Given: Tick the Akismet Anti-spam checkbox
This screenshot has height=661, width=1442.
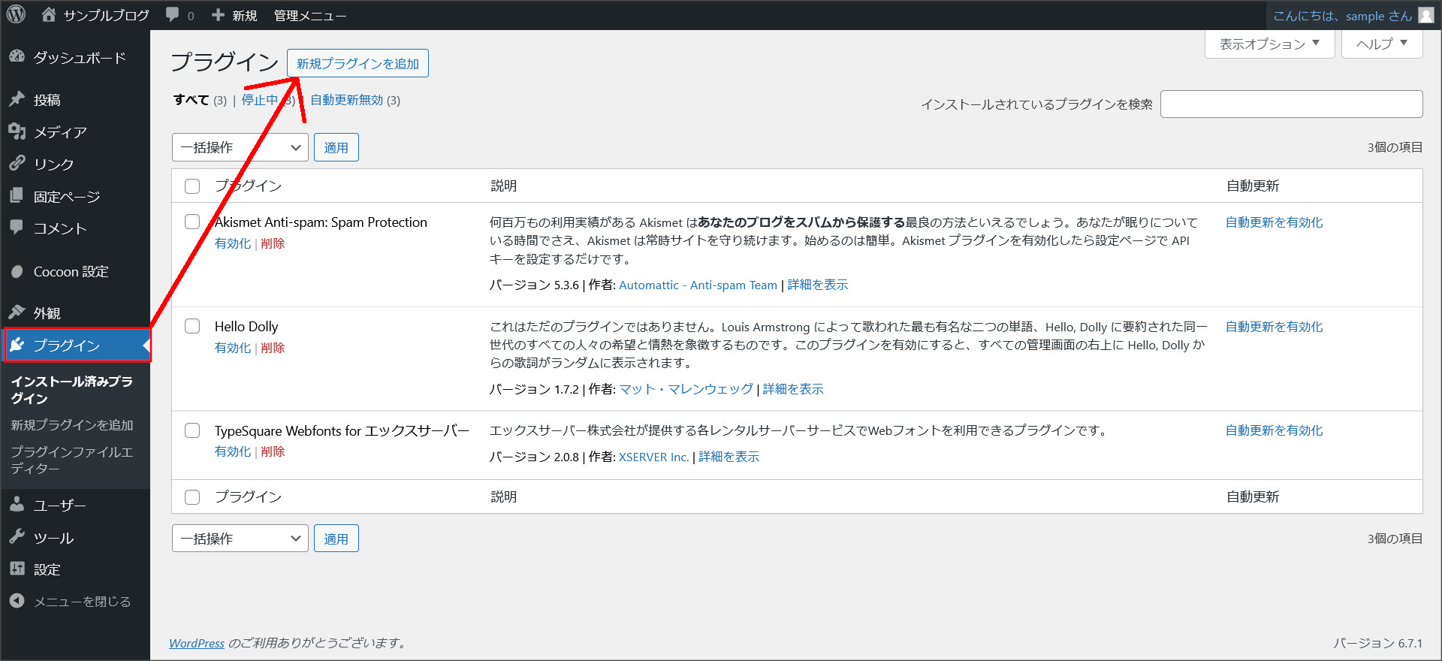Looking at the screenshot, I should 192,222.
